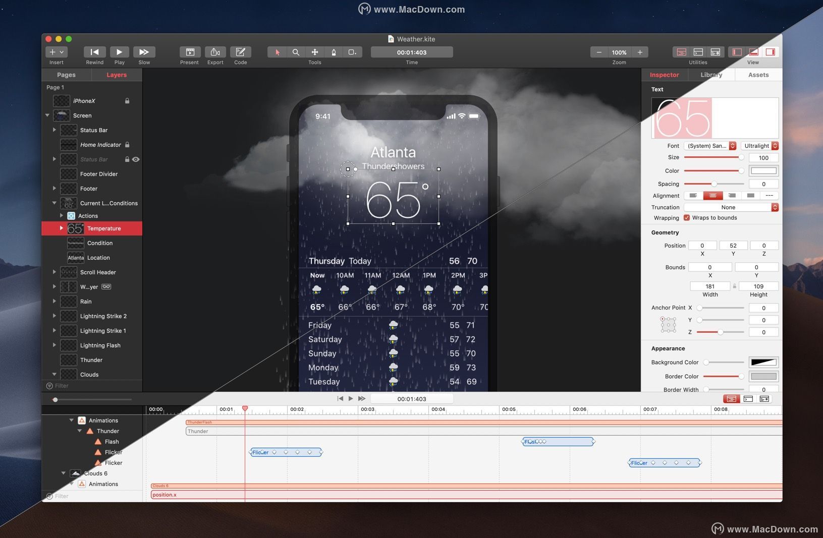Expand the Scroll Header layer
Screen dimensions: 823x538
pos(54,272)
